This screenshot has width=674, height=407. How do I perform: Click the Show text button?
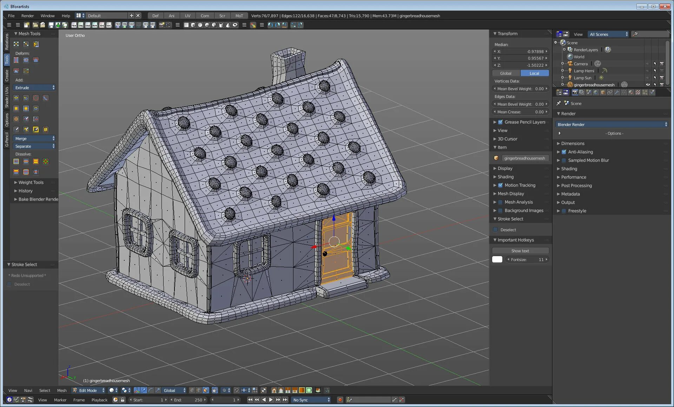tap(520, 251)
